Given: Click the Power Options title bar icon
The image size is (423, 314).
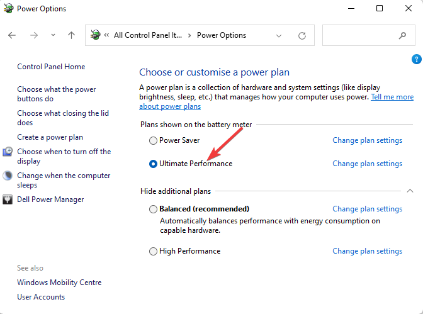Looking at the screenshot, I should click(x=8, y=8).
